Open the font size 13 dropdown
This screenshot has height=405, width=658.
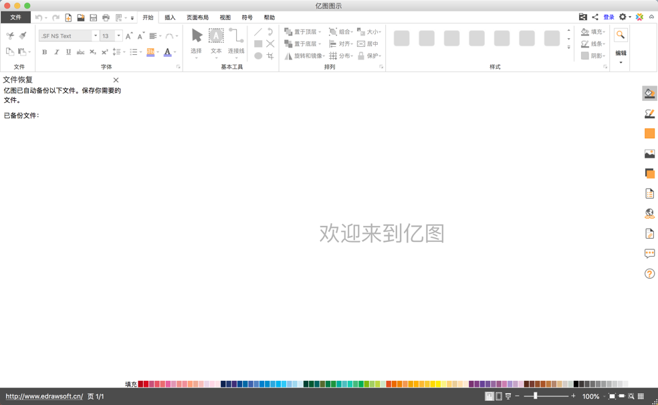pyautogui.click(x=118, y=35)
